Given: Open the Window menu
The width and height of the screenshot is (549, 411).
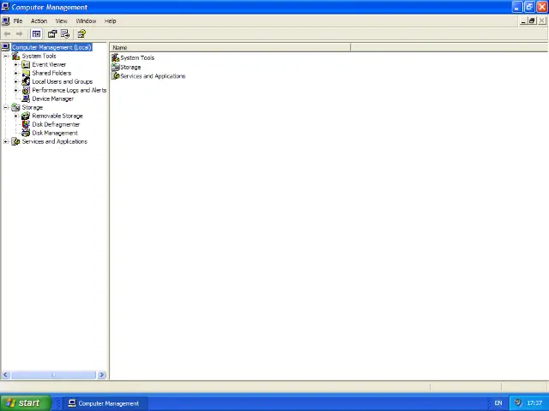Looking at the screenshot, I should (86, 21).
